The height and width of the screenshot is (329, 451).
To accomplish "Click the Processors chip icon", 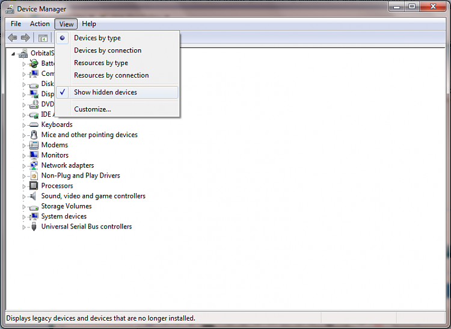I will (34, 186).
